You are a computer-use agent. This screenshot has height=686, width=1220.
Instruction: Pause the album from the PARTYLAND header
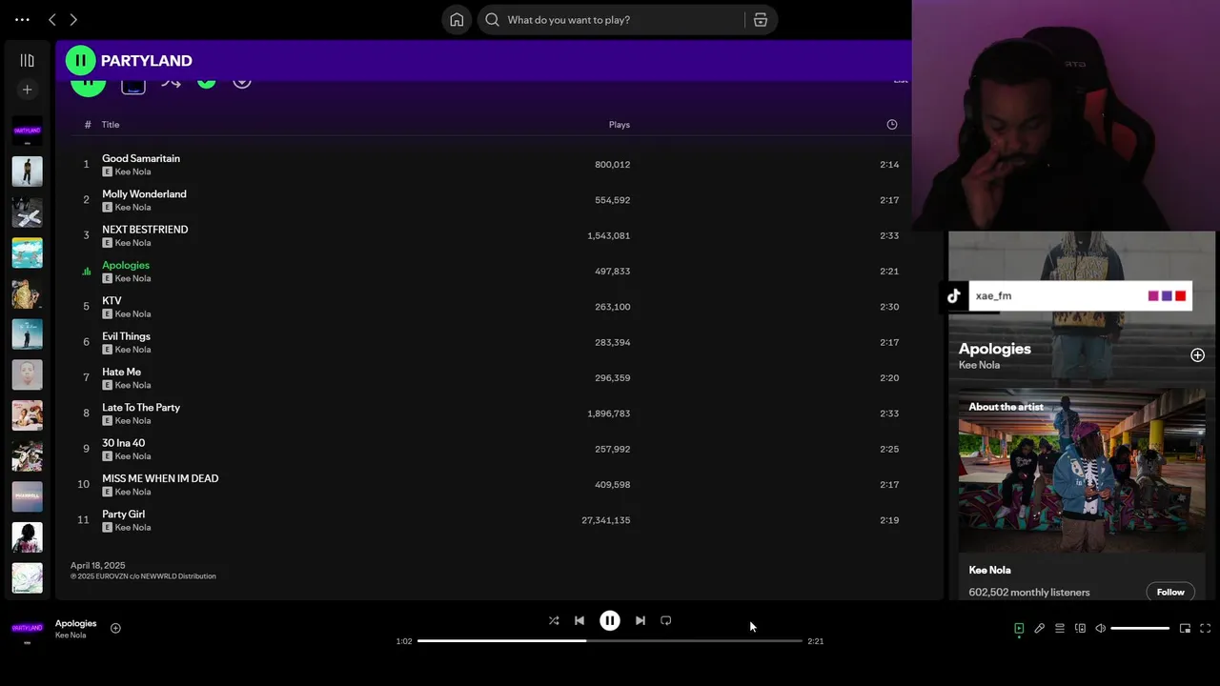pos(80,60)
